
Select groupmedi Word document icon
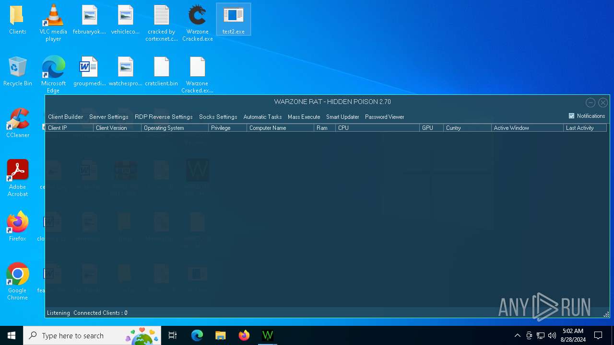pyautogui.click(x=89, y=71)
